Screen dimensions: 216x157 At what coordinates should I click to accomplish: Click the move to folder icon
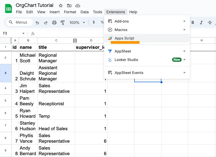(x=69, y=6)
